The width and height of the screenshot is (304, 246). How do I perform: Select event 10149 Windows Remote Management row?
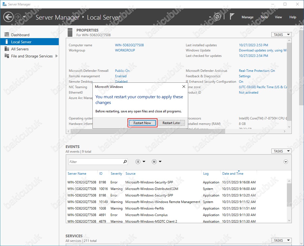[176, 202]
